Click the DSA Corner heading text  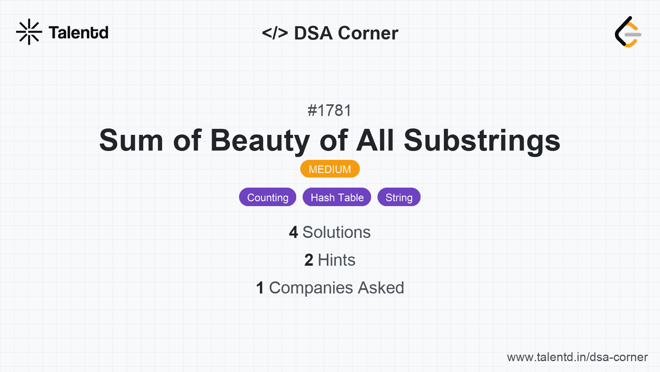(x=346, y=33)
